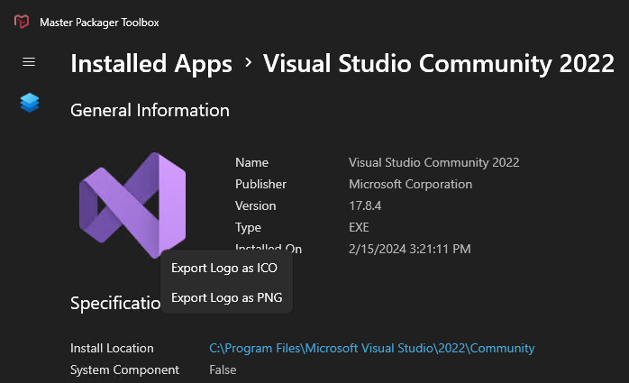Click the Visual Studio Community 2022 name value
Viewport: 629px width, 383px height.
tap(434, 162)
